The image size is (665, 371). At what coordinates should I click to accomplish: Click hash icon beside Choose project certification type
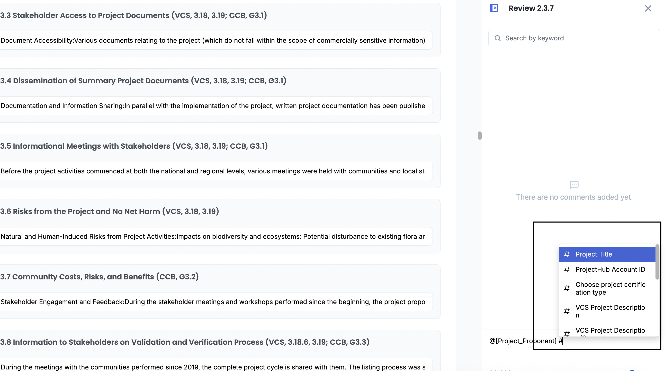(x=567, y=288)
